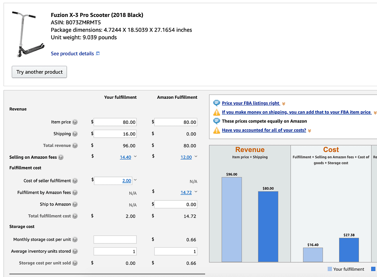Click the Your fulfillment Total revenue value 96.00
Image resolution: width=377 pixels, height=277 pixels.
129,146
